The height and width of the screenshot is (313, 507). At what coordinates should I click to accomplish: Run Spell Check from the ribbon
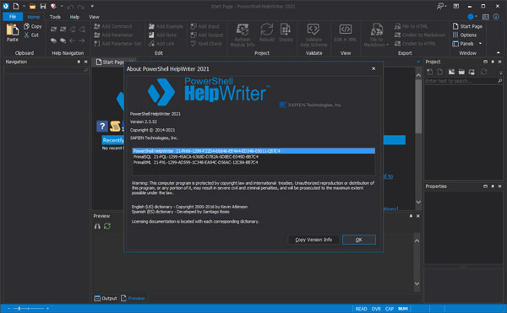[206, 44]
